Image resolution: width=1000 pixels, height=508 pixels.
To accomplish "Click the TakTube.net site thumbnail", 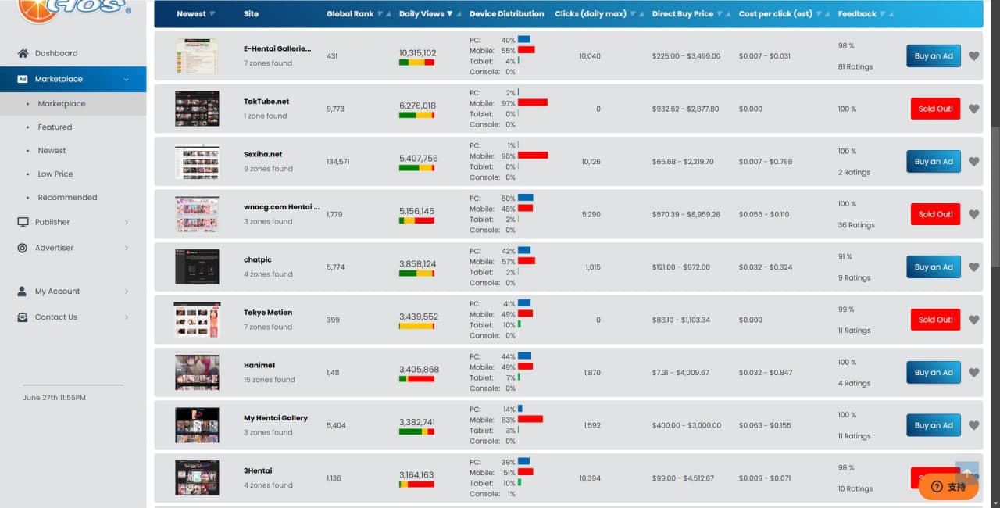I will click(x=197, y=109).
